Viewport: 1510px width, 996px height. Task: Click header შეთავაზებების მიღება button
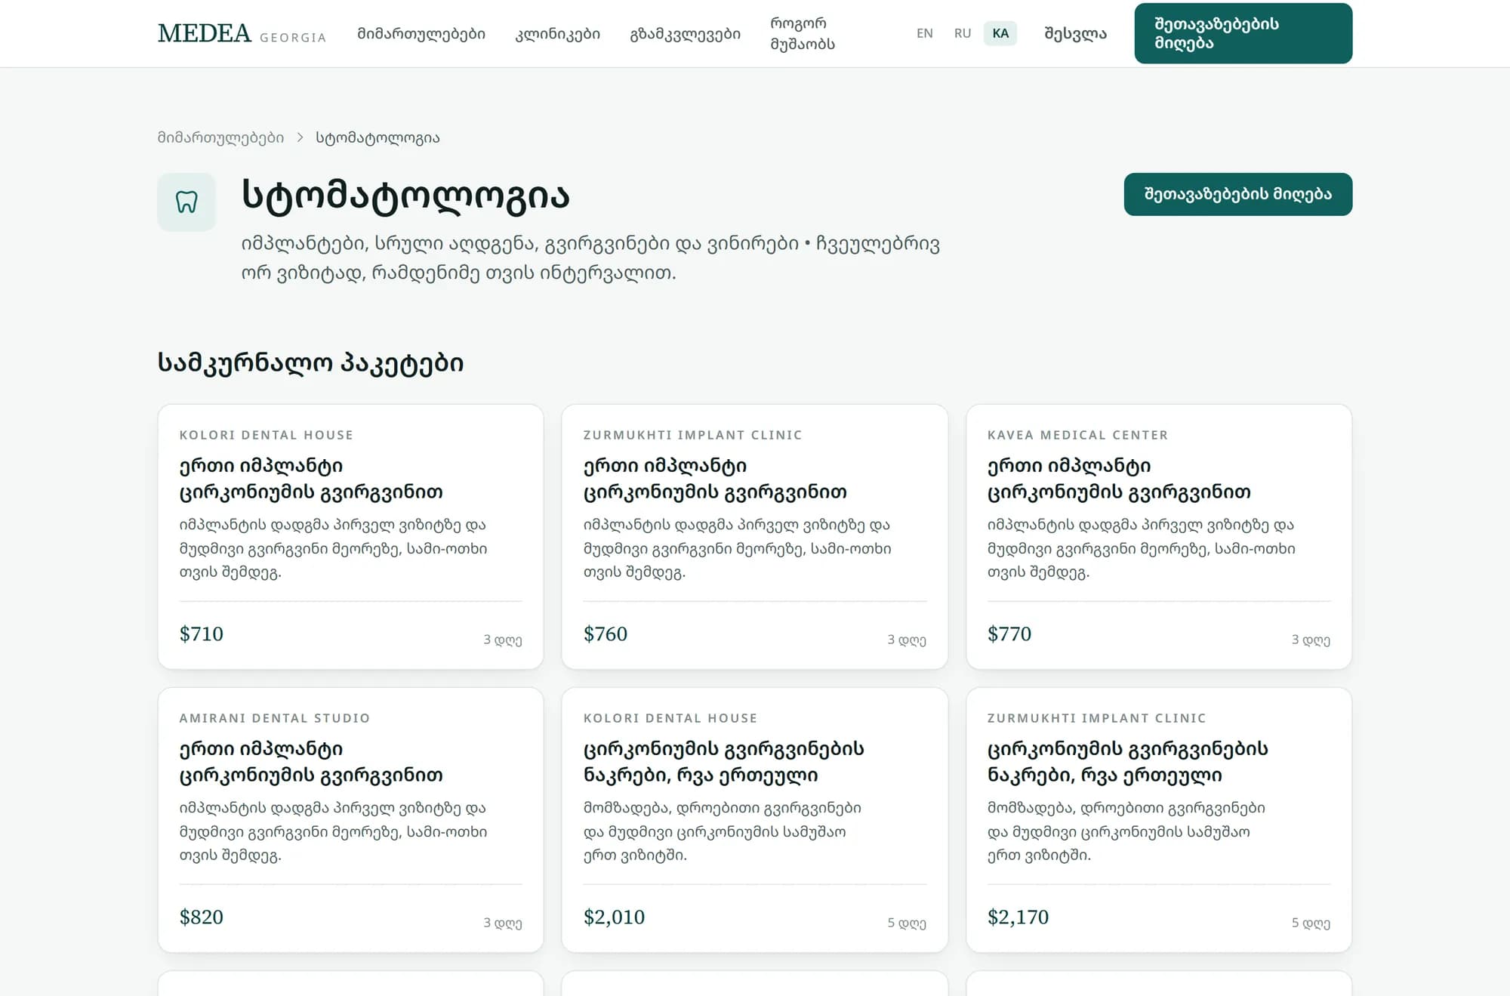point(1243,33)
